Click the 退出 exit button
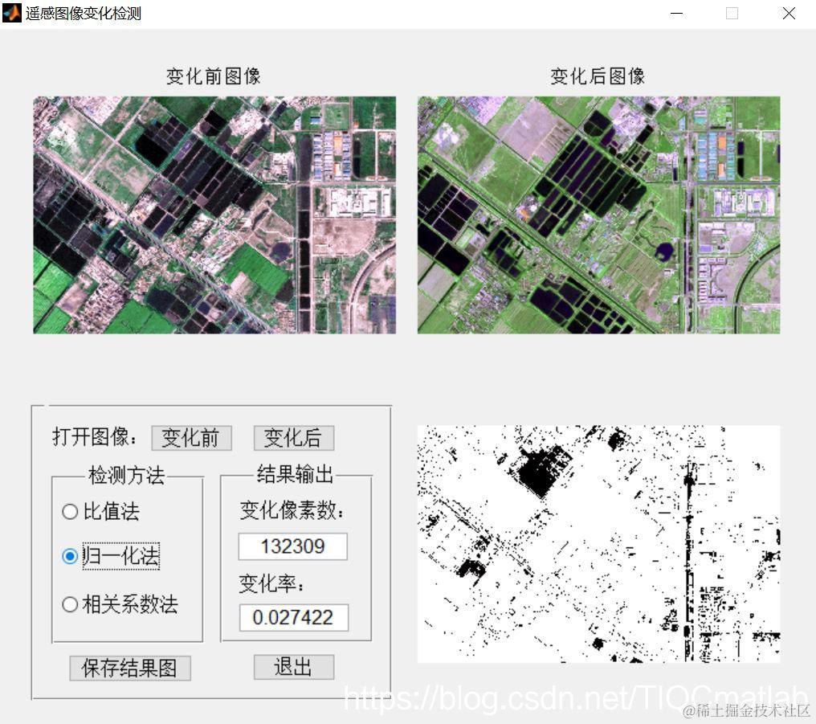Image resolution: width=816 pixels, height=724 pixels. [293, 667]
